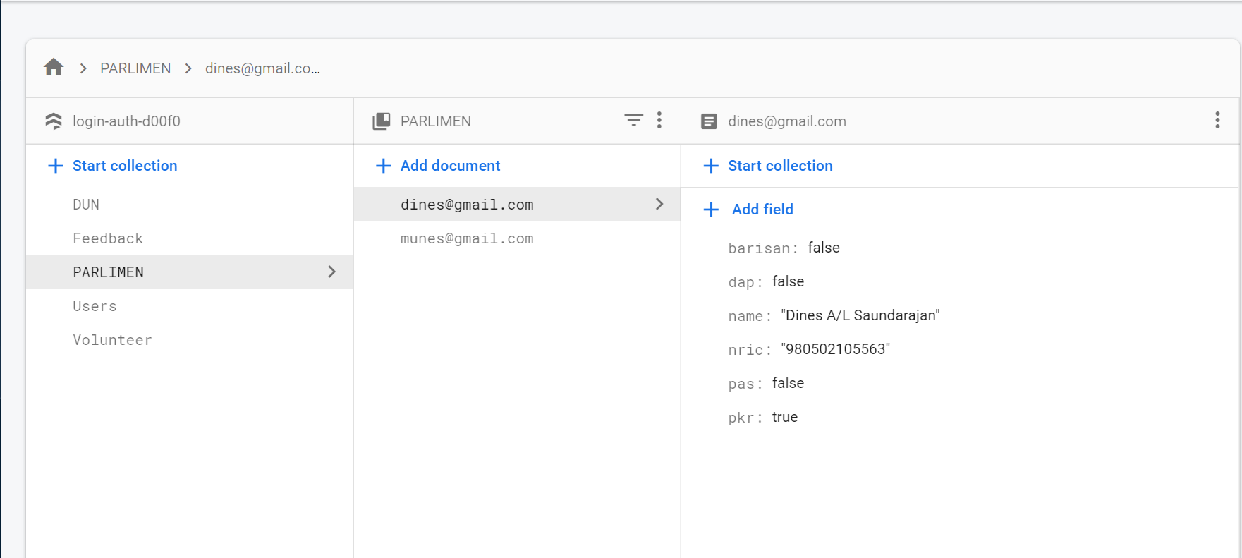Click the plus icon beside Add field

tap(711, 210)
